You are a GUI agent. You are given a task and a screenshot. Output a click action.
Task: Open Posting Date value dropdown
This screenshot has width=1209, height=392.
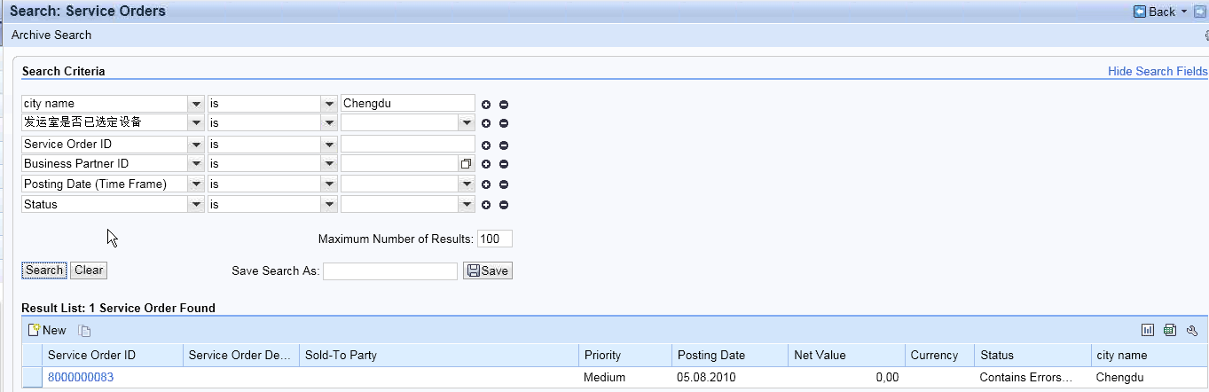click(467, 184)
